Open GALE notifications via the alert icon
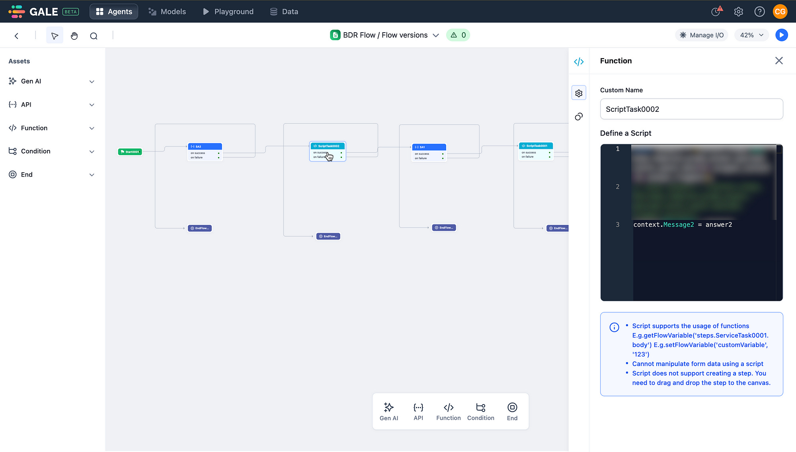This screenshot has height=452, width=796. pos(716,12)
